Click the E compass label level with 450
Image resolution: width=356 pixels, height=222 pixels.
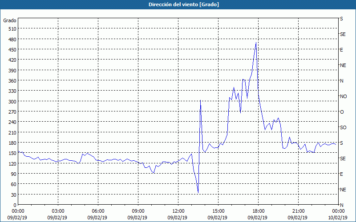coord(341,50)
